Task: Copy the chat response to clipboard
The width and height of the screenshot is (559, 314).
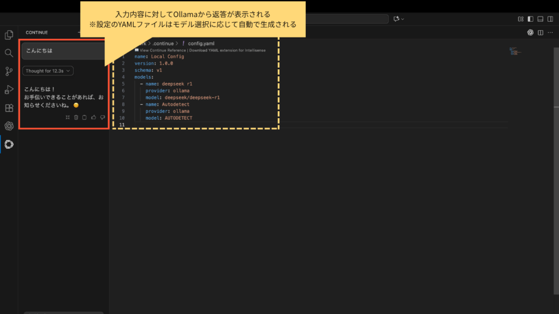Action: click(x=85, y=117)
